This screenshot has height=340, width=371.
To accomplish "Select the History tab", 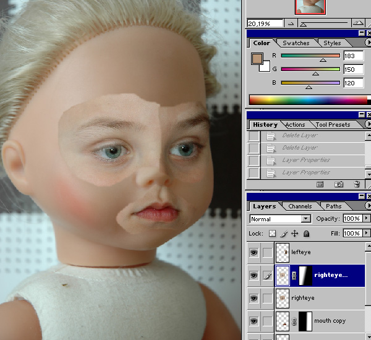I will [x=265, y=125].
